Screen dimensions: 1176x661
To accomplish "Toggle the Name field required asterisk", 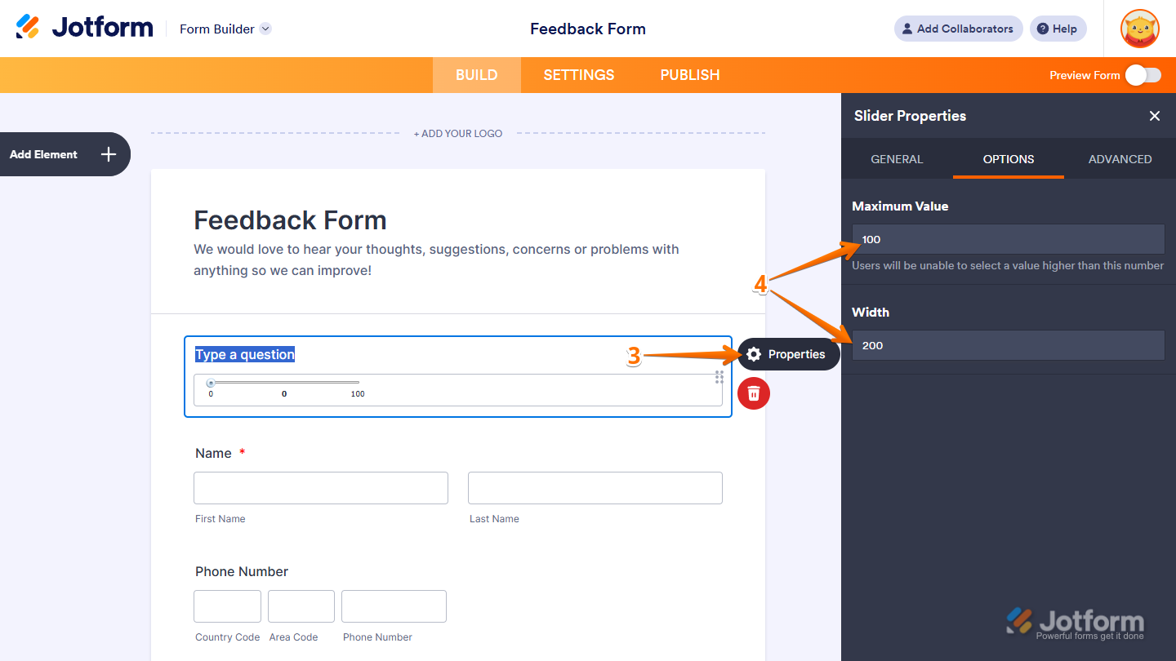I will tap(242, 452).
